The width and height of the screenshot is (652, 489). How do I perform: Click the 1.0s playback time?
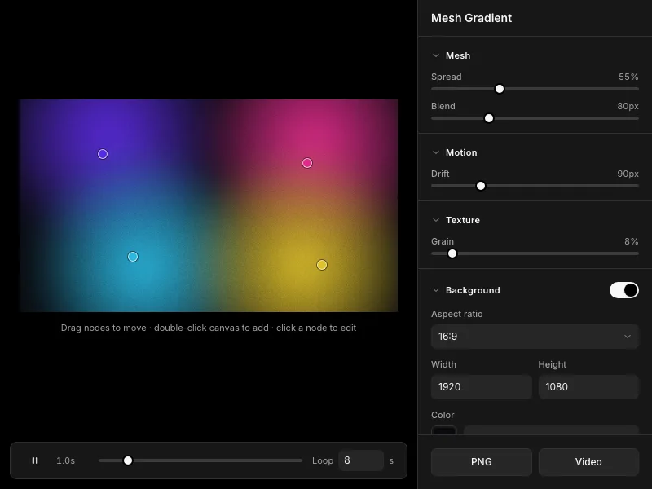coord(66,460)
